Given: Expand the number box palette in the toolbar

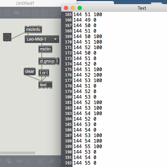Looking at the screenshot, I should point(44,17).
